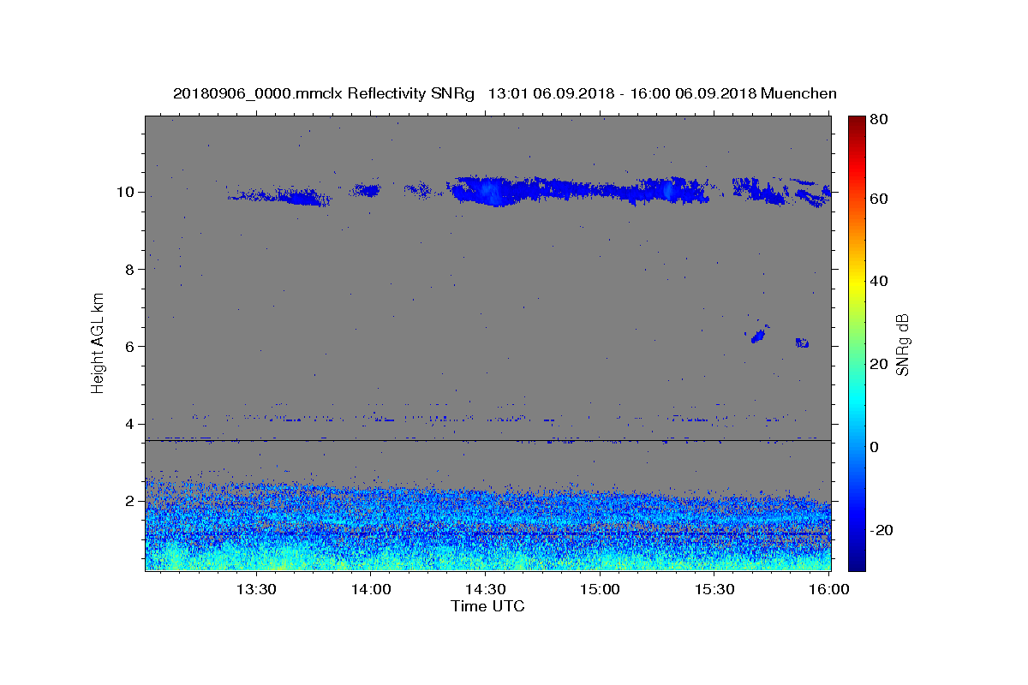Click the 'SNRg dB' colorbar label
Screen dimensions: 1028x685
pos(902,343)
